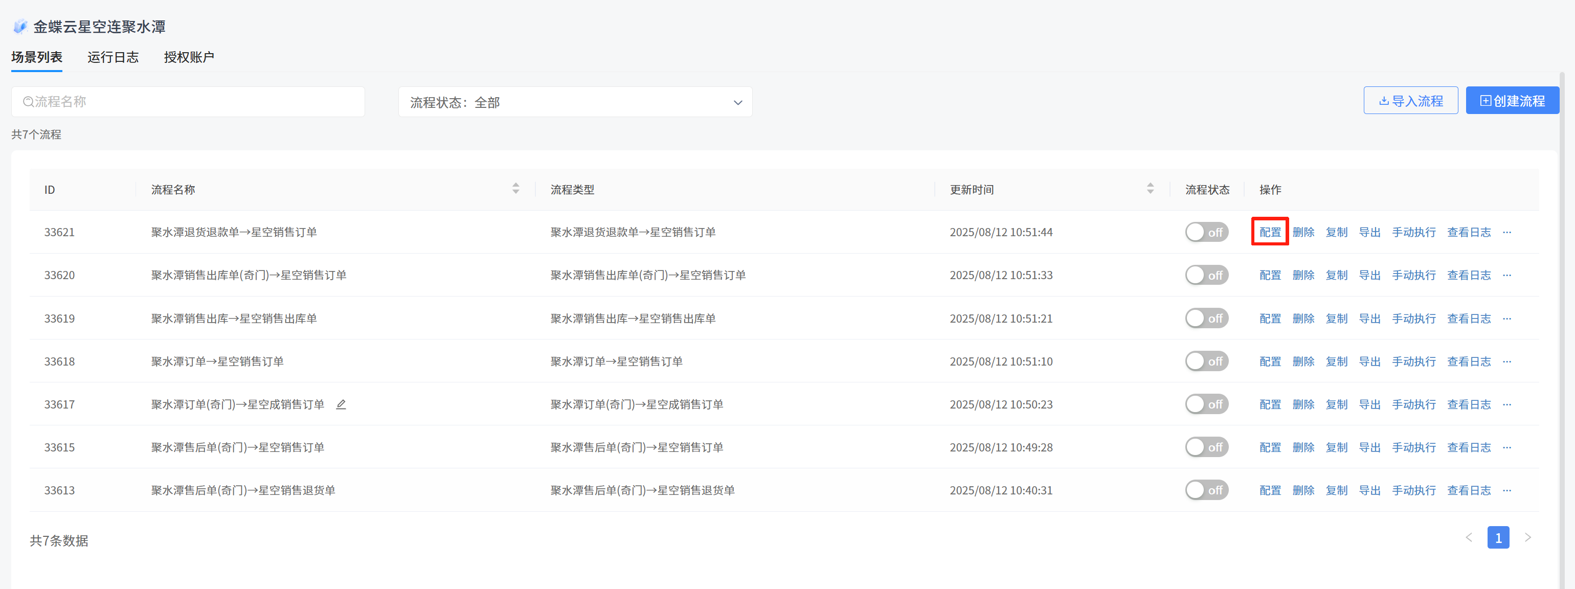Image resolution: width=1575 pixels, height=589 pixels.
Task: Enable the flow 33619 status switch
Action: [1206, 319]
